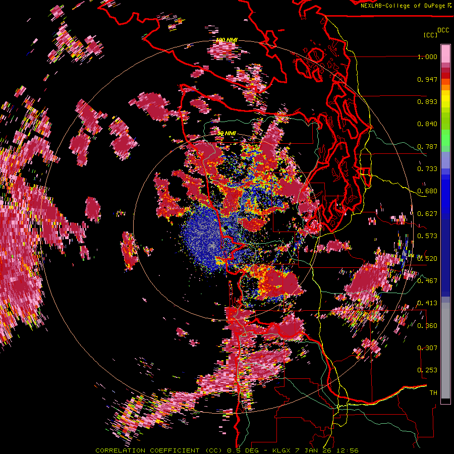
Task: Pick the gray band near color bar bottom
Action: (x=445, y=352)
